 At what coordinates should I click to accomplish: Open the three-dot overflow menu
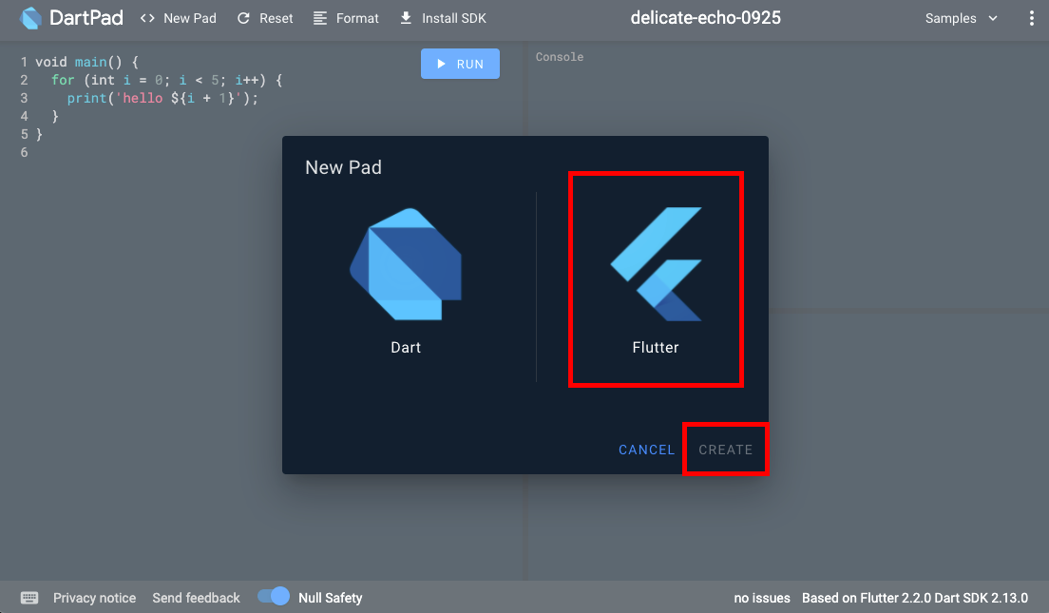tap(1031, 18)
